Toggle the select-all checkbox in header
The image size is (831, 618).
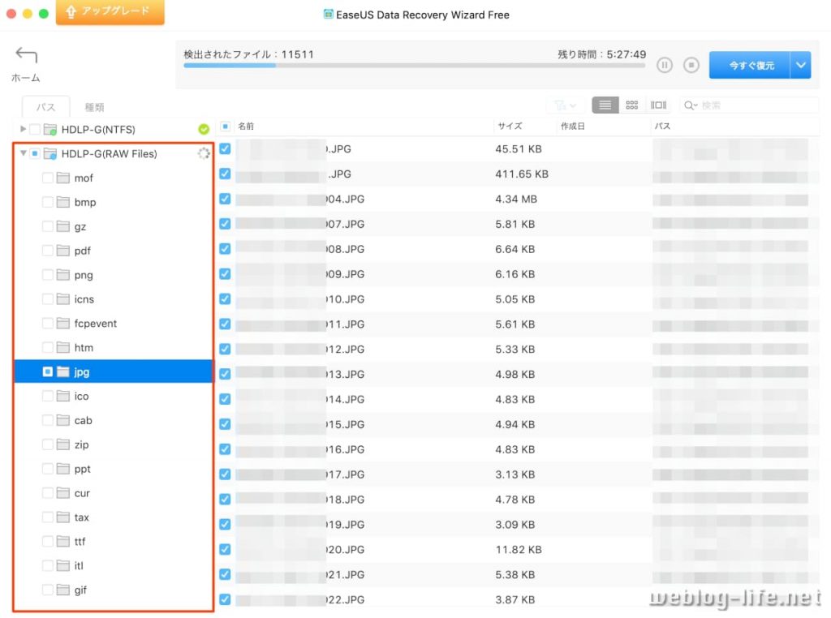coord(226,126)
